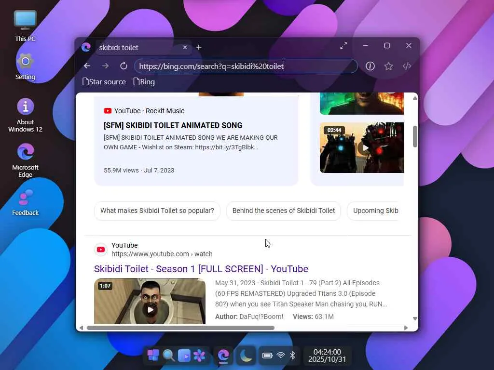Launch Microsoft Edge desktop shortcut
The height and width of the screenshot is (370, 494).
[25, 160]
